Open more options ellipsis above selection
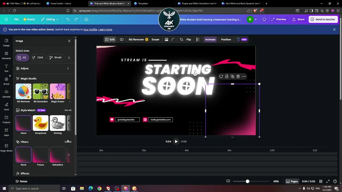This screenshot has height=192, width=342. point(244,77)
